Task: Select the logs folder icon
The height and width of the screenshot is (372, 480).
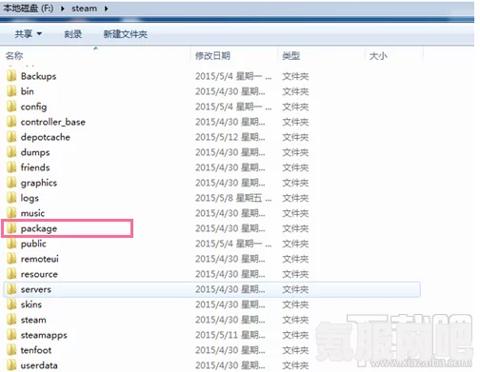Action: click(11, 198)
